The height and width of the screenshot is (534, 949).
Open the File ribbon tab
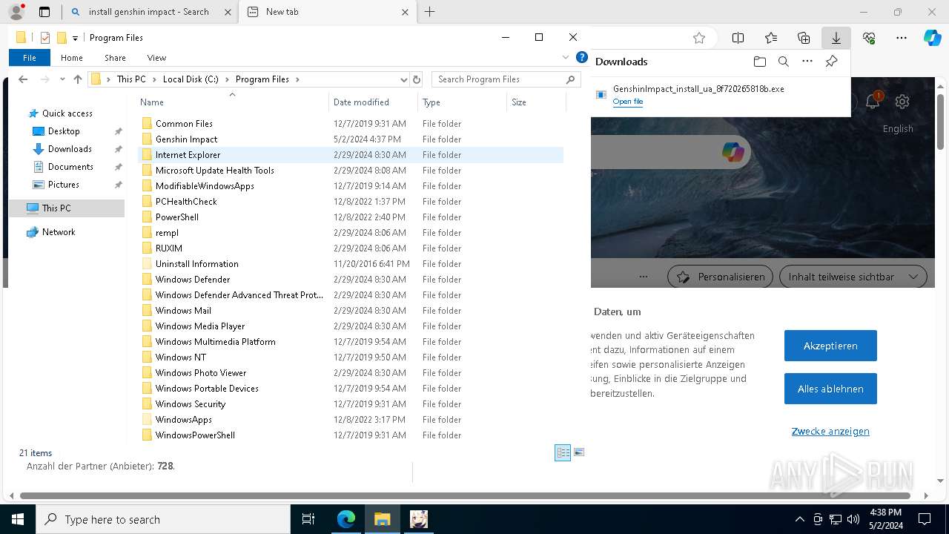(x=30, y=58)
